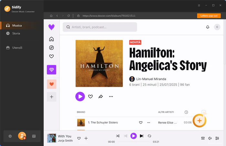Click the Deezer album URL field

[x=109, y=16]
